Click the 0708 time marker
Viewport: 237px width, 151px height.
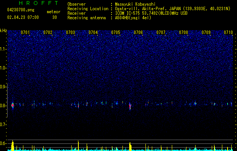coord(183,32)
